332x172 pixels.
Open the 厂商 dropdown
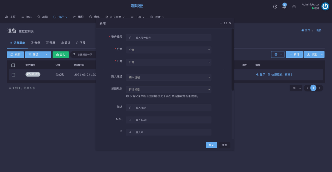pos(169,62)
